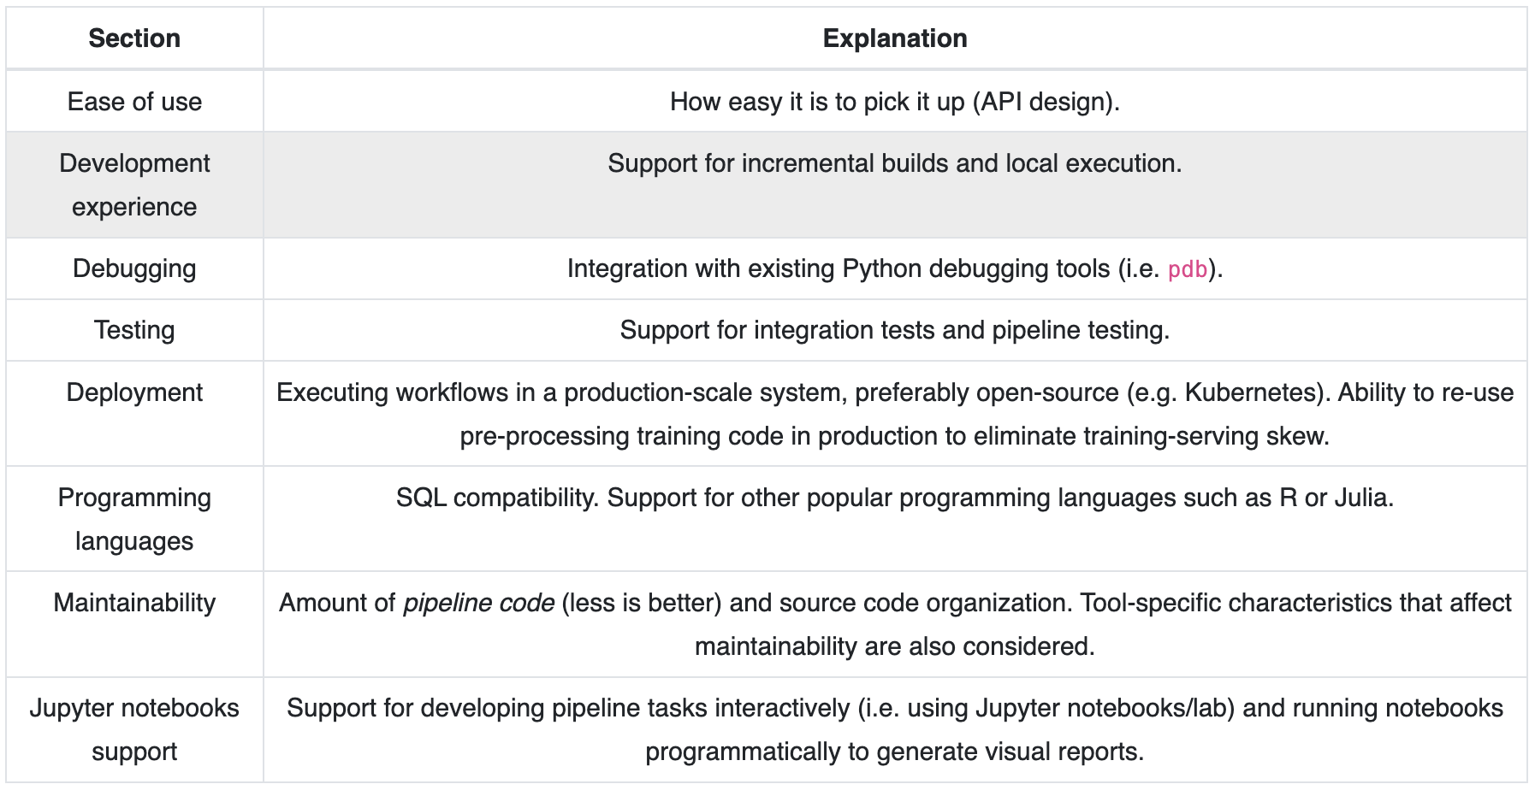Select the Ease of use cell
Image resolution: width=1535 pixels, height=790 pixels.
tap(134, 102)
